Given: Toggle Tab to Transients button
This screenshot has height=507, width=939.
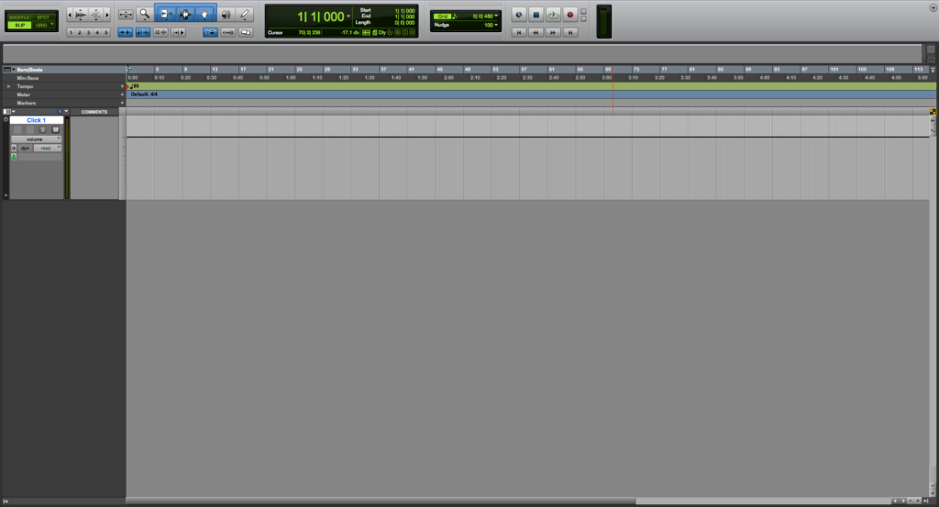Looking at the screenshot, I should click(125, 32).
